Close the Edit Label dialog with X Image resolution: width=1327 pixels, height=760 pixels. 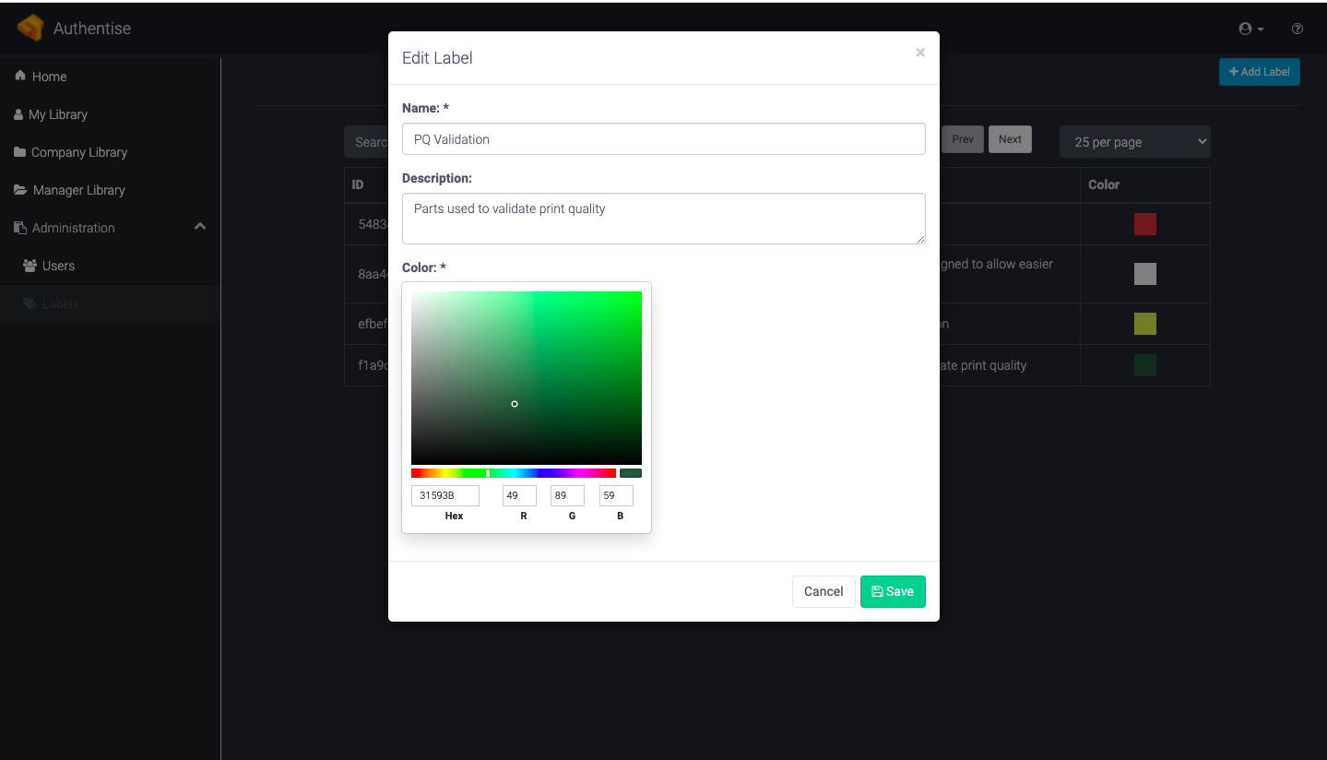pyautogui.click(x=919, y=53)
